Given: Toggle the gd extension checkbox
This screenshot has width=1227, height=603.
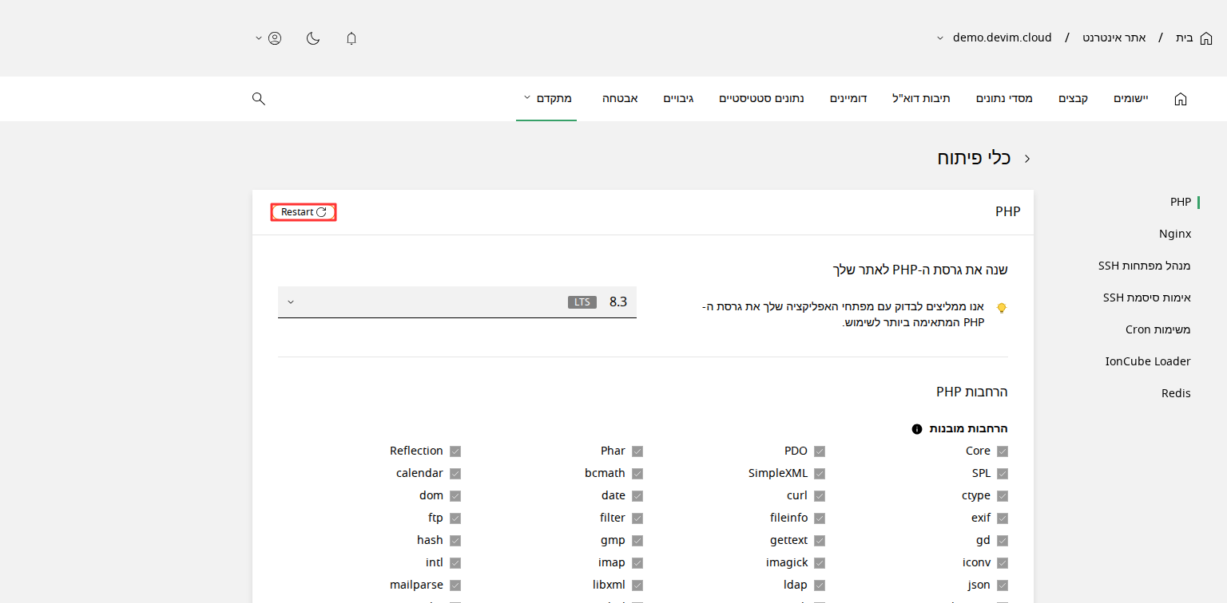Looking at the screenshot, I should click(1003, 541).
